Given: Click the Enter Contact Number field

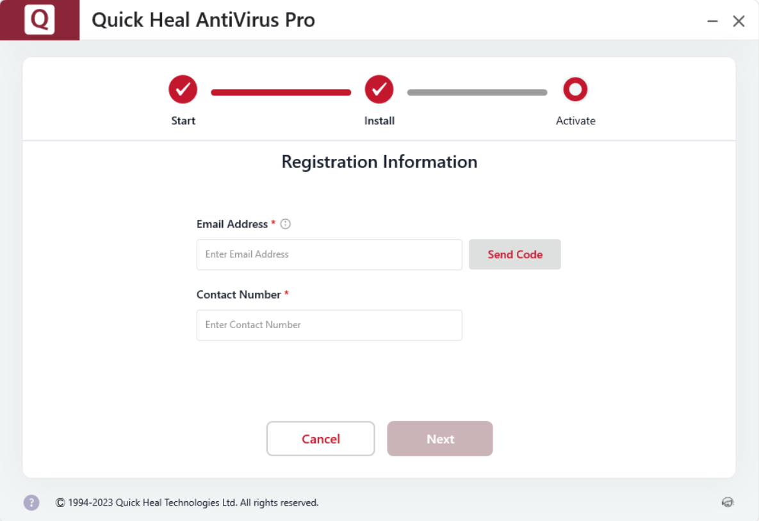Looking at the screenshot, I should coord(329,325).
